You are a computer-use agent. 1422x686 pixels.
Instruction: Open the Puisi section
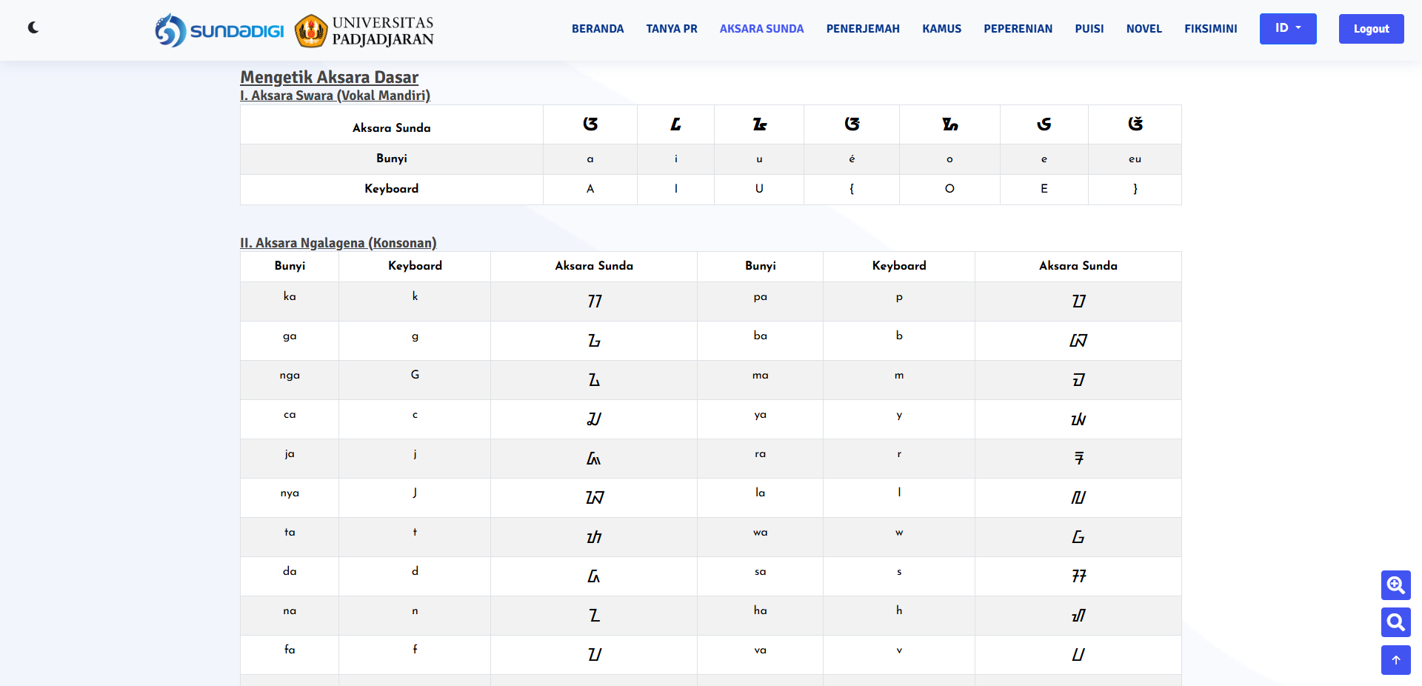pos(1089,29)
